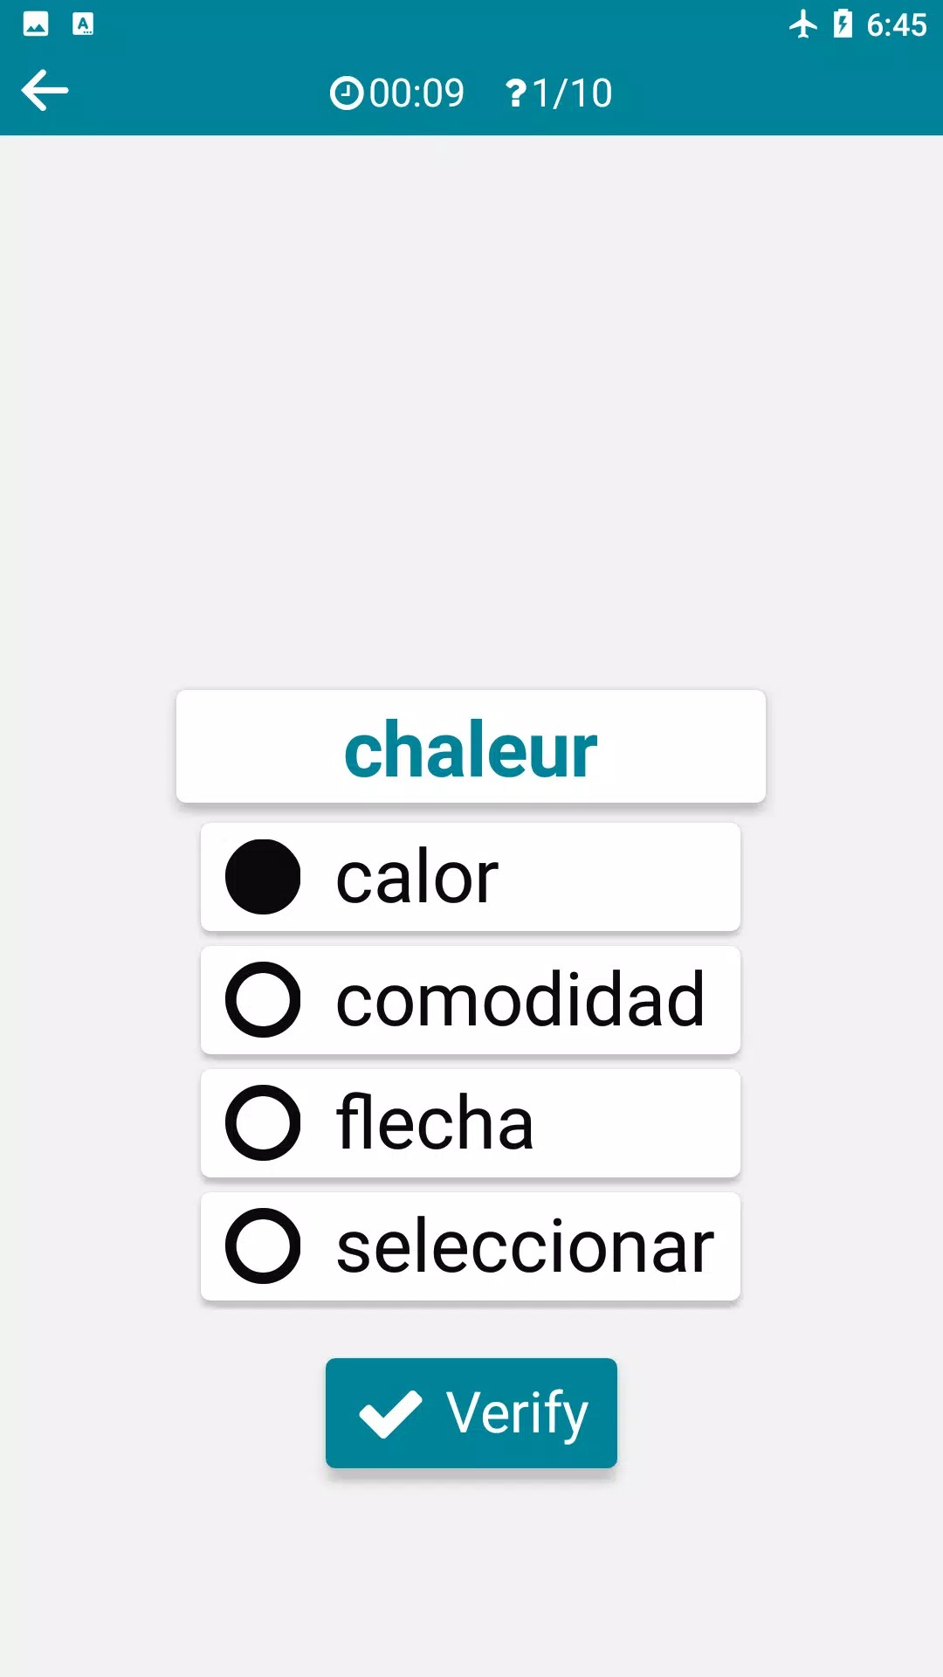Tap the back arrow icon

pos(45,91)
